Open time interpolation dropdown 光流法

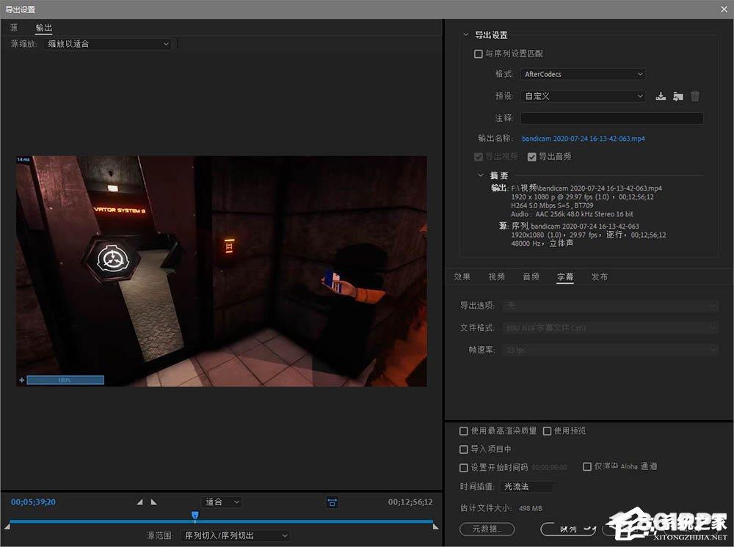tap(526, 487)
